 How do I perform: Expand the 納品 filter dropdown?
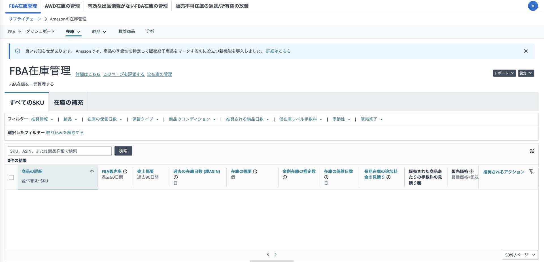[70, 119]
